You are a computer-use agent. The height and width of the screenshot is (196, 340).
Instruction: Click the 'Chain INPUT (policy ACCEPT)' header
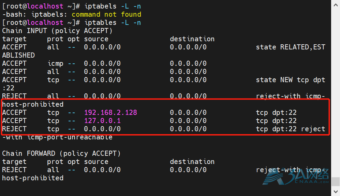point(57,31)
